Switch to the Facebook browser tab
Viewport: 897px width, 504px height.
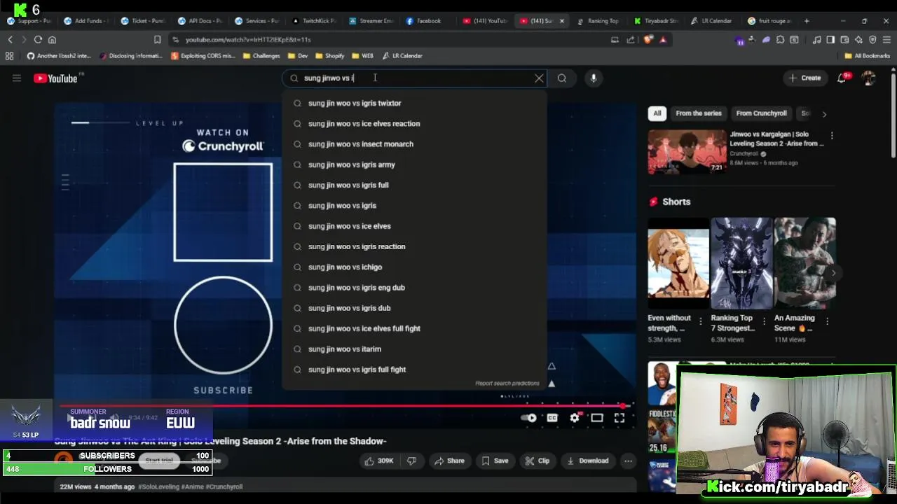coord(424,21)
